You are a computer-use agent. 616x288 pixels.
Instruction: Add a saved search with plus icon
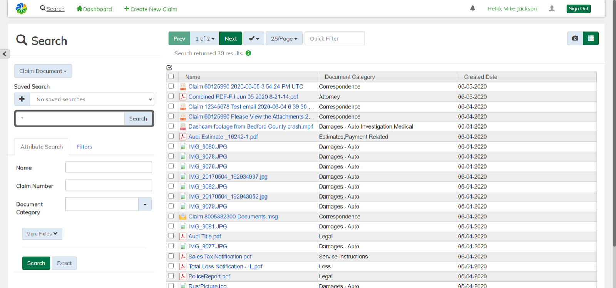point(22,99)
